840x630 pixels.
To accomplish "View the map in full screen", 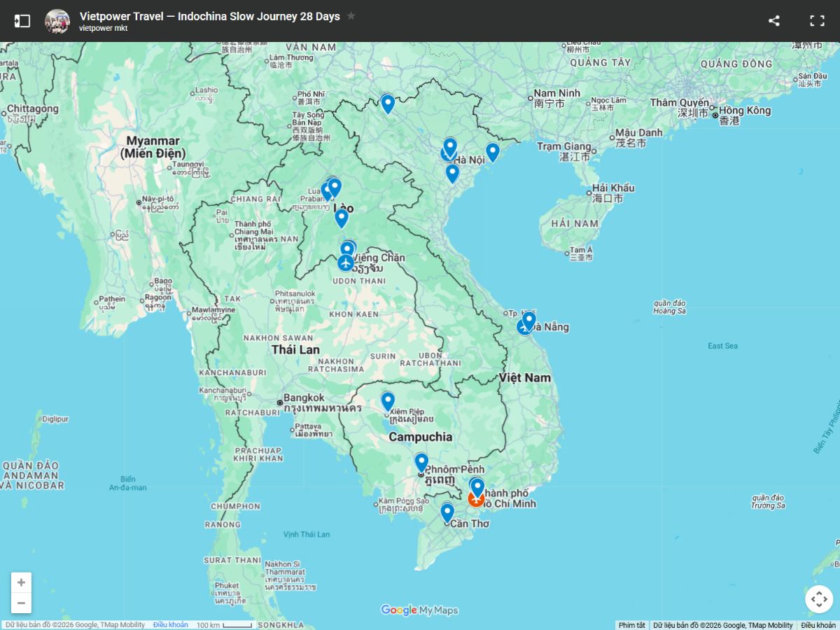I will (x=817, y=21).
